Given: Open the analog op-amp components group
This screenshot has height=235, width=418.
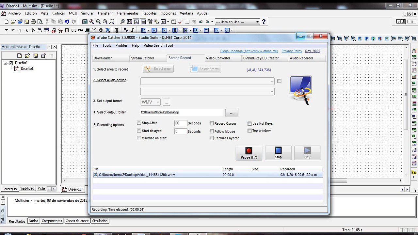Looking at the screenshot, I should 33,30.
